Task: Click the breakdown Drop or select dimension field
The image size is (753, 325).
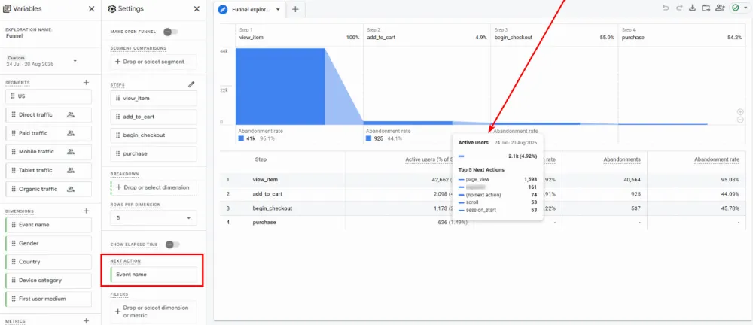Action: pyautogui.click(x=153, y=187)
